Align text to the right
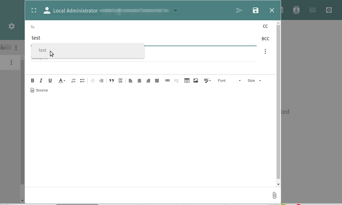Viewport: 342px width, 205px height. pyautogui.click(x=148, y=81)
